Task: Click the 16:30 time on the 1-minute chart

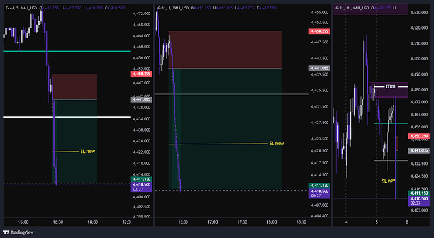Action: 183,222
